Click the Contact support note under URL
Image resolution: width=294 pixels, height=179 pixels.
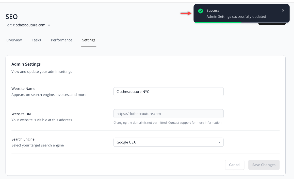(168, 123)
